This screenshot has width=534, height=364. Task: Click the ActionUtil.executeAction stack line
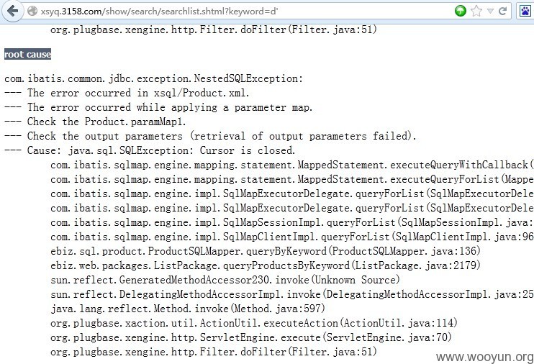(x=254, y=322)
